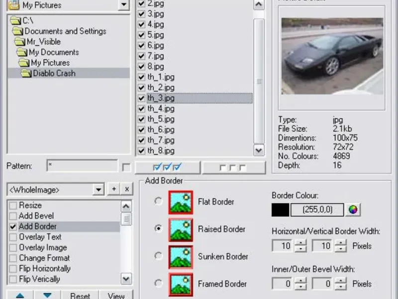
Task: Click the Lamborghini preview thumbnail
Action: [x=332, y=56]
